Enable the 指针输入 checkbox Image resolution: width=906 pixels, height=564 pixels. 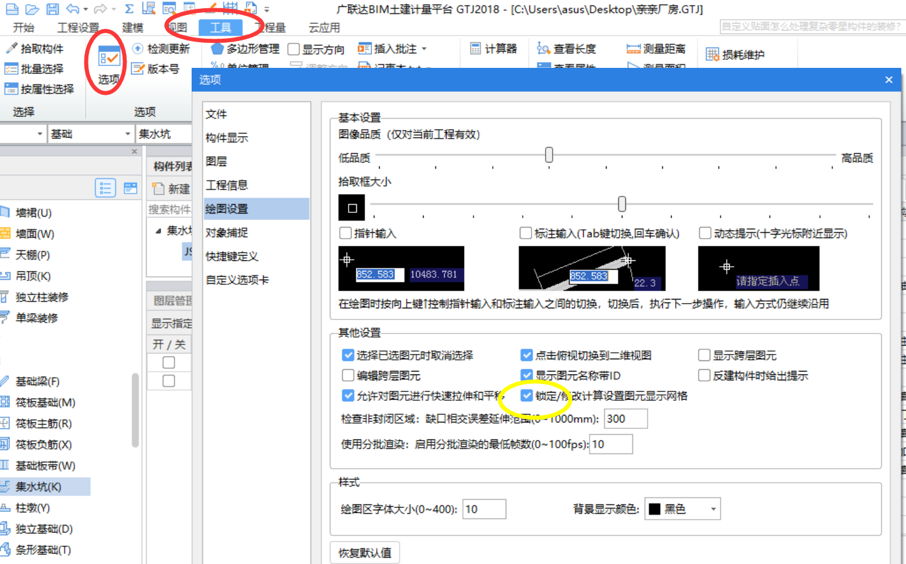pyautogui.click(x=346, y=233)
